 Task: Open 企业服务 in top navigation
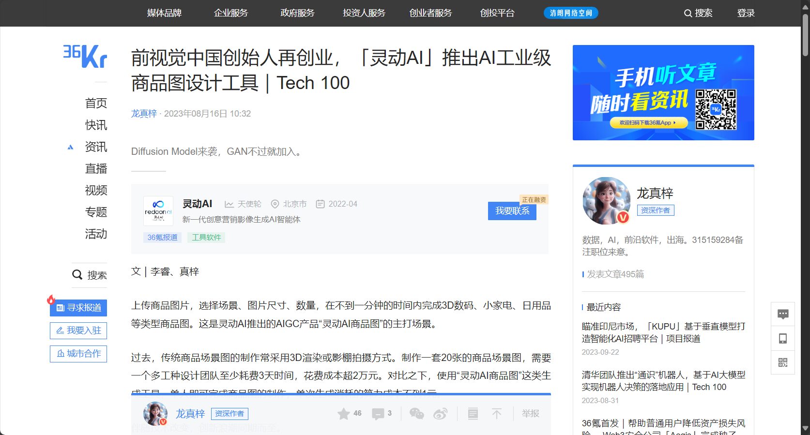[x=231, y=13]
